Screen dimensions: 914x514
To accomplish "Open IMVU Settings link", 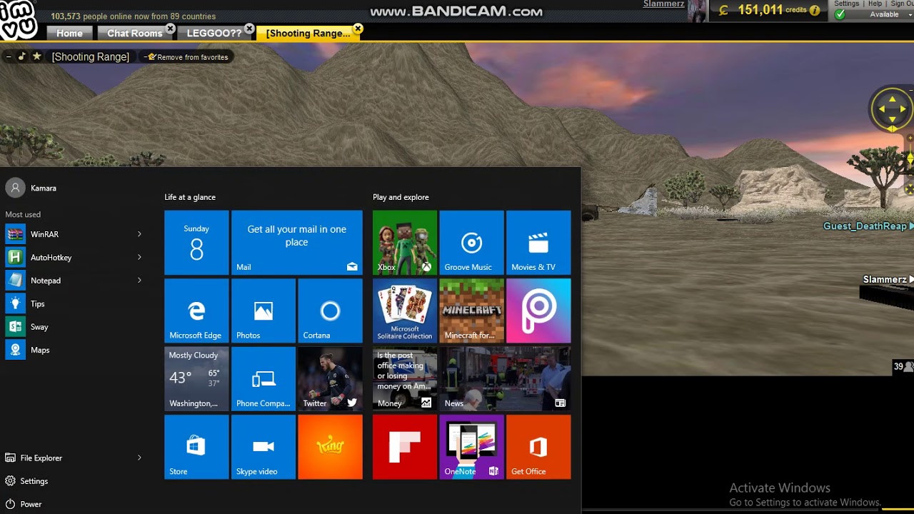I will (846, 4).
